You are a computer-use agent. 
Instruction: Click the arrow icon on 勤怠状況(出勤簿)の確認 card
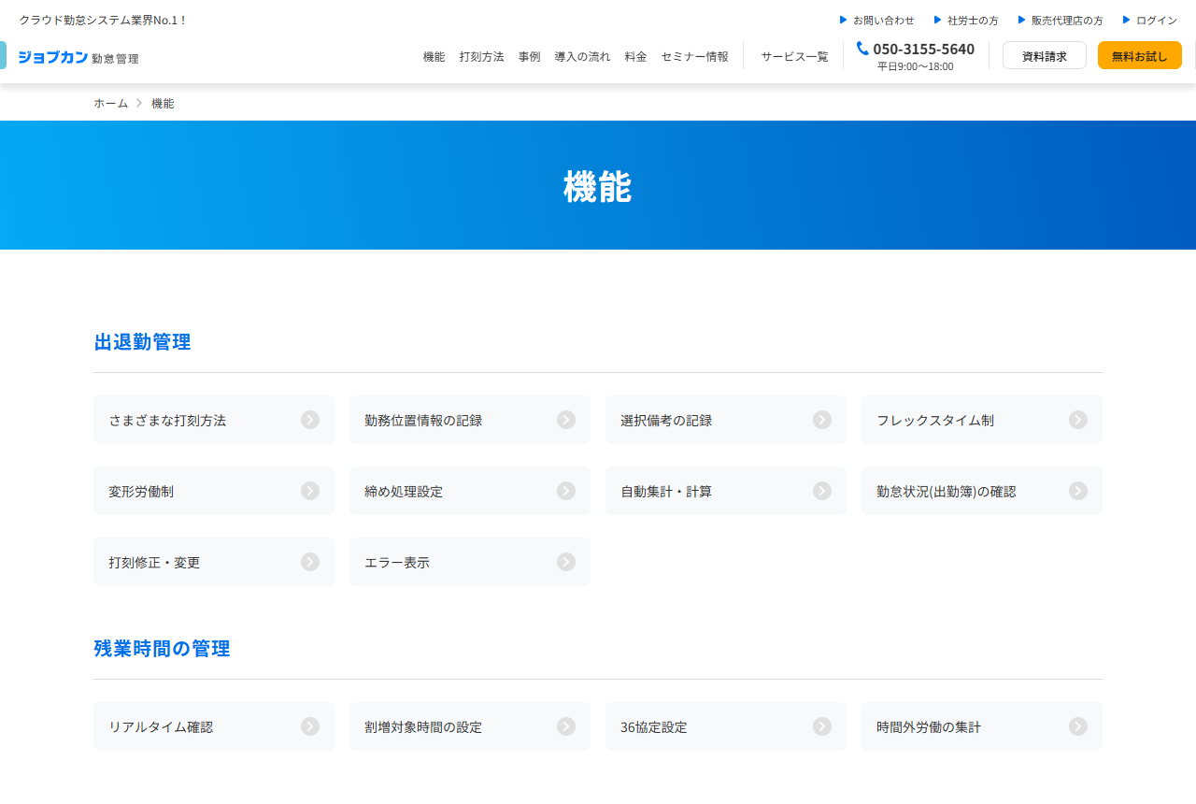(1078, 491)
